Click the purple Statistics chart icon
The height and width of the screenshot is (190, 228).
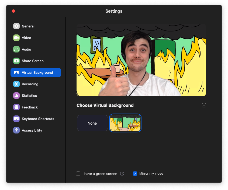tap(16, 96)
